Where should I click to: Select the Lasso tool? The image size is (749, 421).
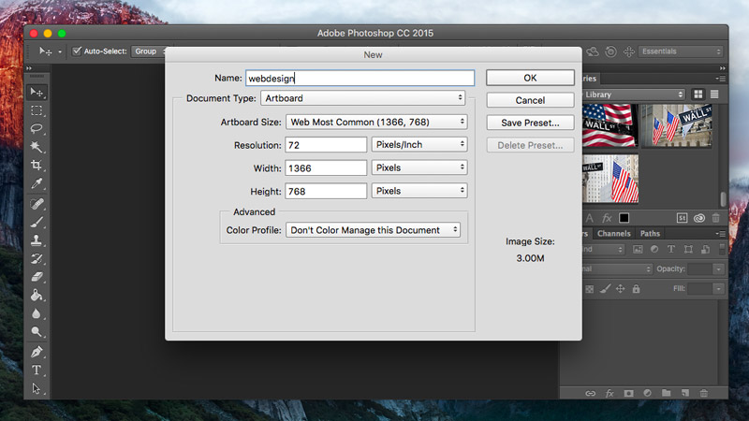pos(37,129)
